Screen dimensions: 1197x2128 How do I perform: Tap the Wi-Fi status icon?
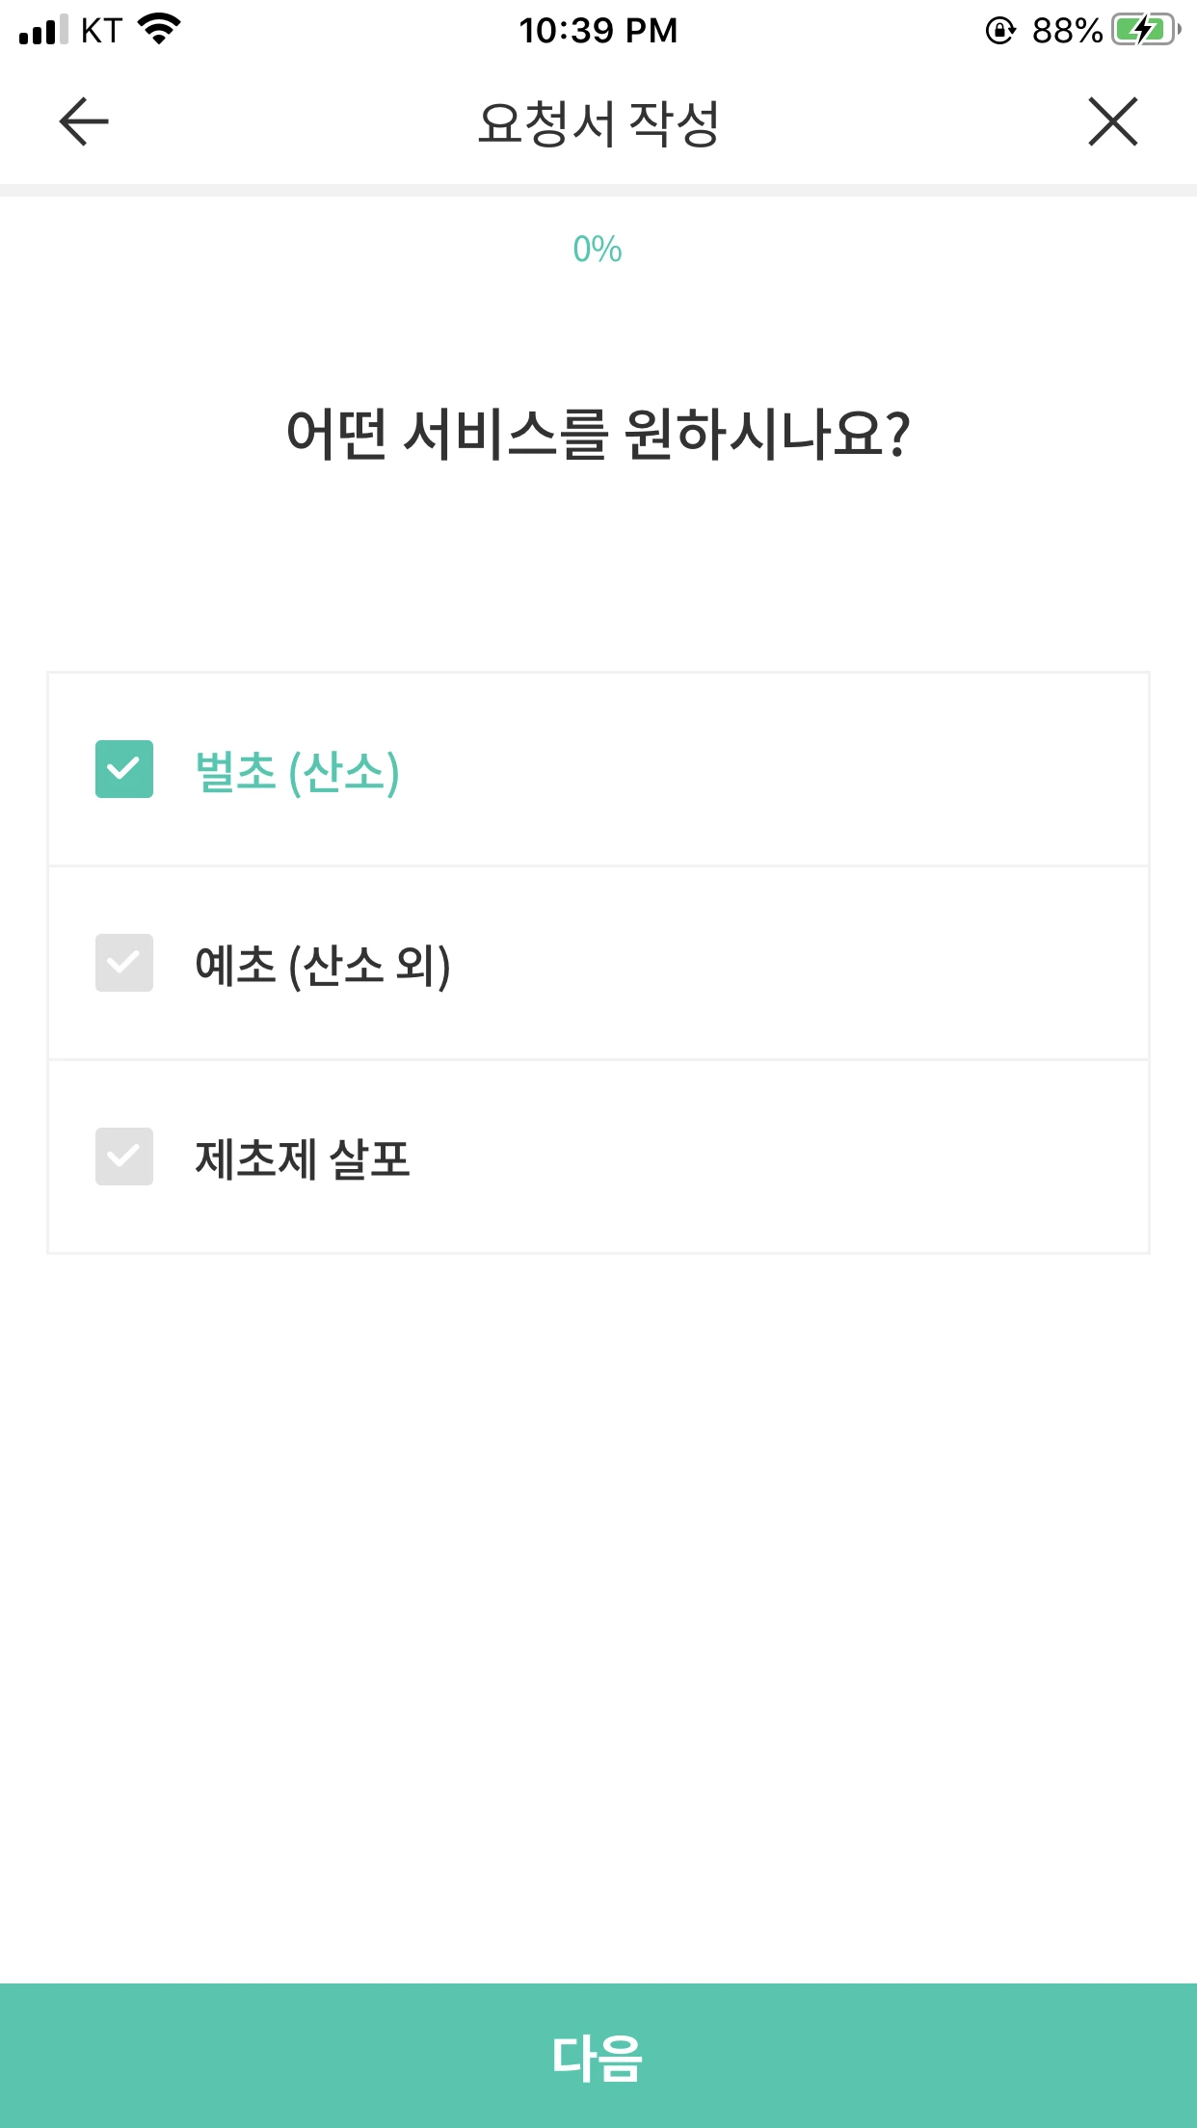160,29
